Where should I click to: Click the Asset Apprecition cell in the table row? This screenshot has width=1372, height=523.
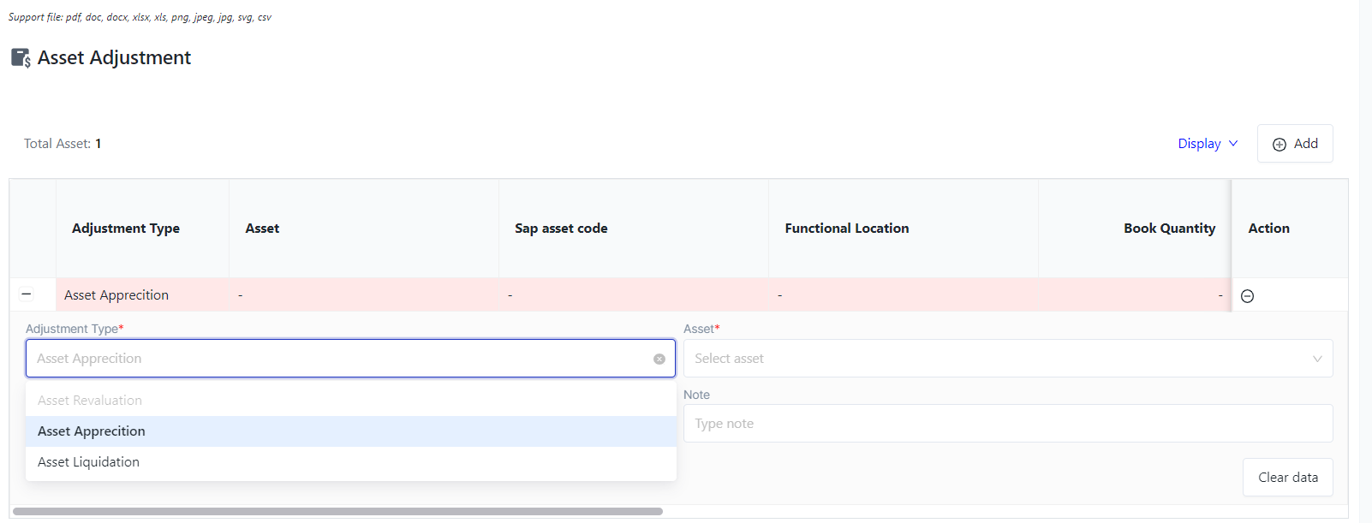pos(116,295)
